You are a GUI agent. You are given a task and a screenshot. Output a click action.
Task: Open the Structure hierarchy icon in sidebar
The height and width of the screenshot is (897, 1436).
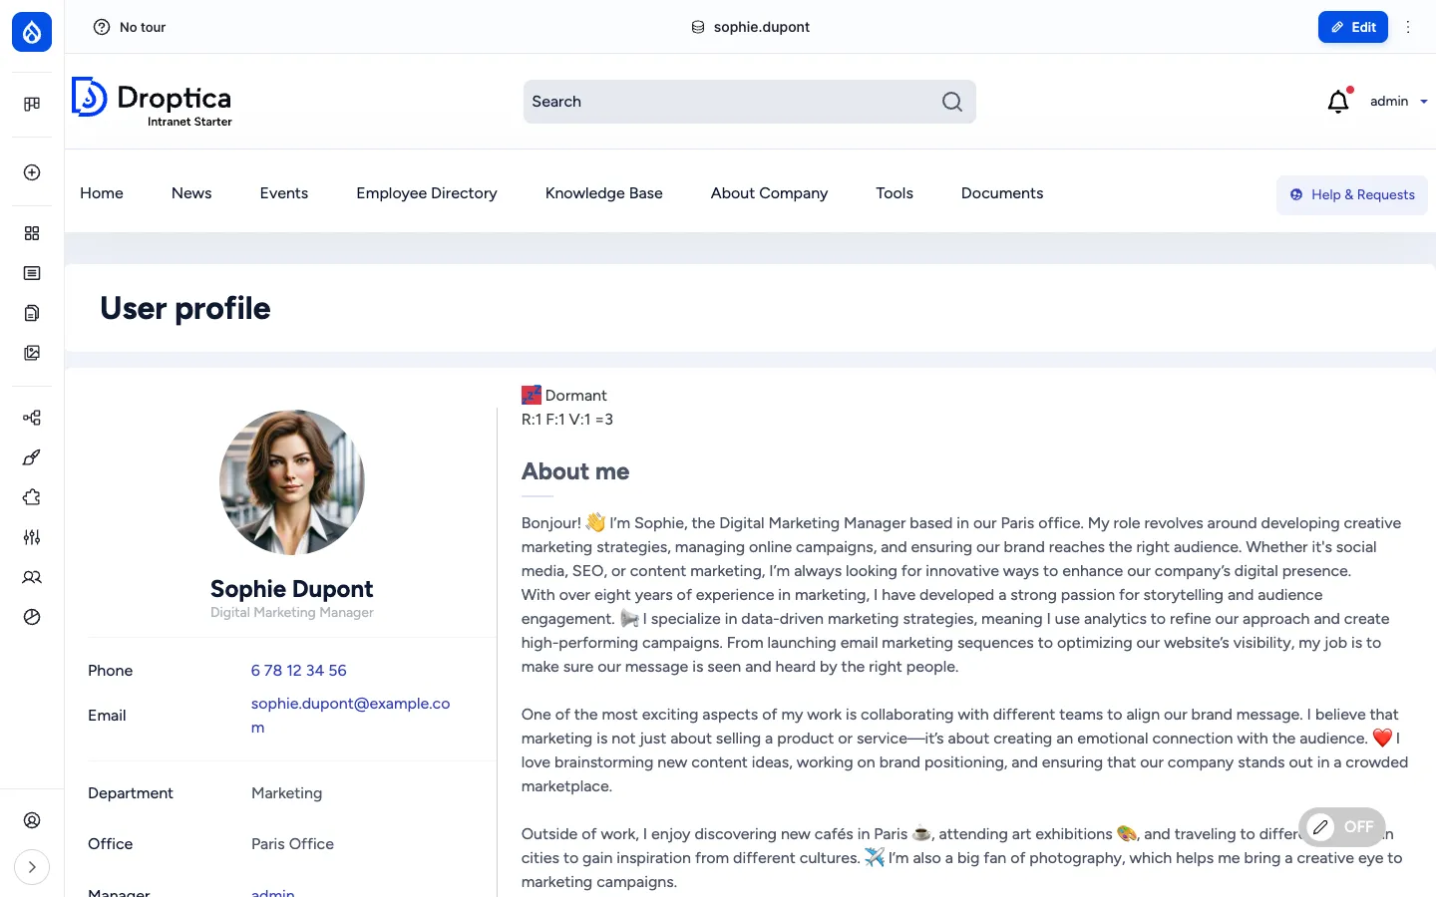click(32, 418)
